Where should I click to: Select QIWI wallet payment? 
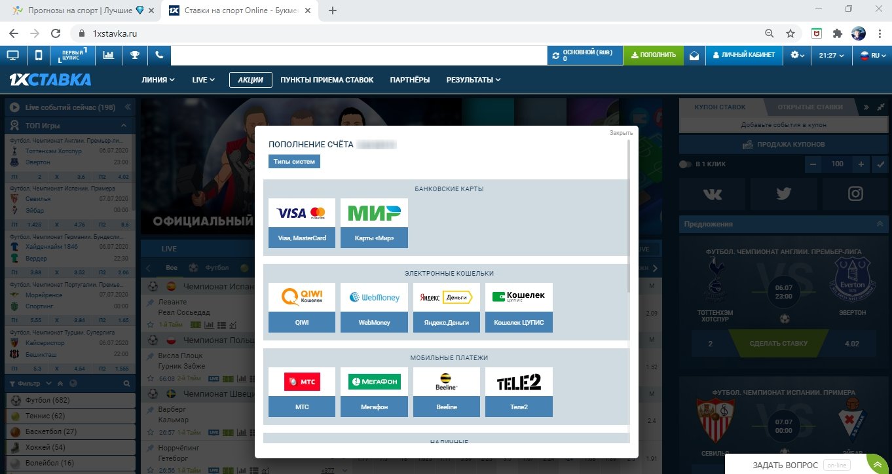(x=302, y=308)
